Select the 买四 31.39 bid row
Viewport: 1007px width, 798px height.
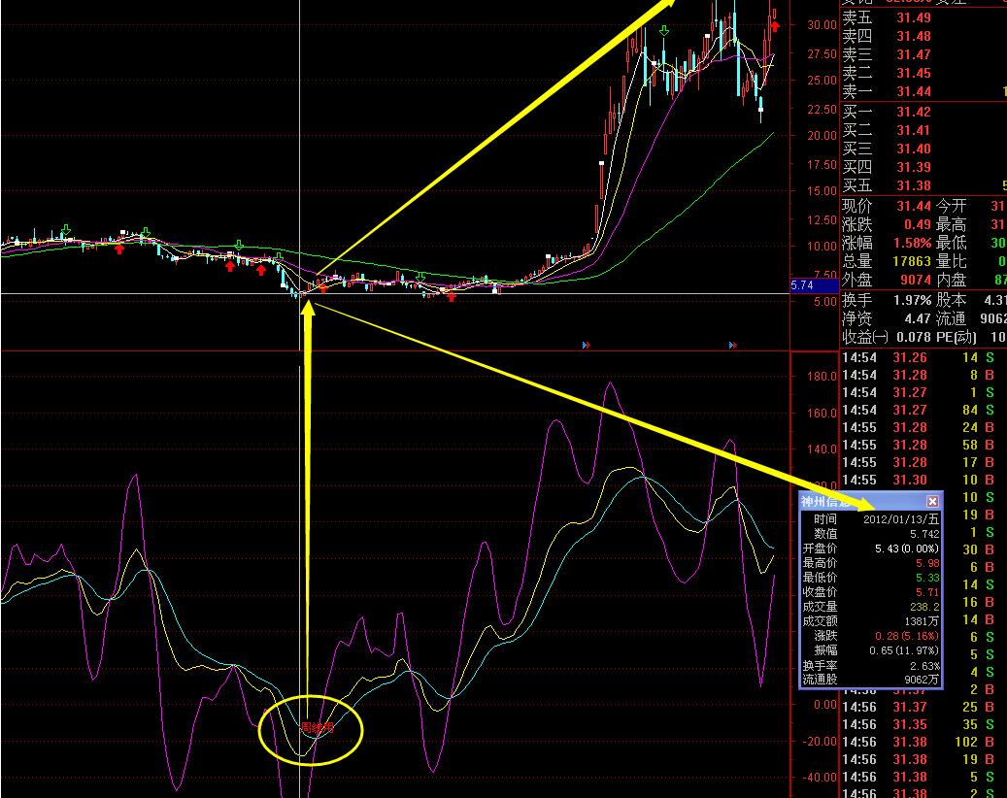(923, 168)
